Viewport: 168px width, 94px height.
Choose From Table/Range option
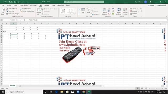coord(12,14)
